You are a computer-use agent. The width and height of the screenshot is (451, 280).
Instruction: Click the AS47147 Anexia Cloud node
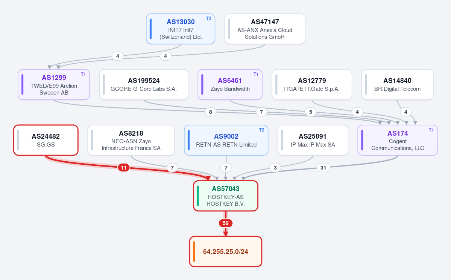(x=264, y=29)
